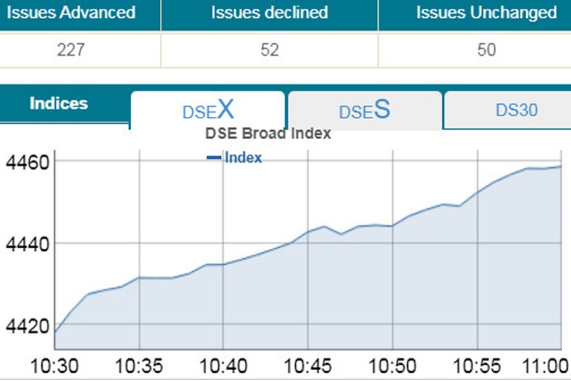This screenshot has height=381, width=571.
Task: Click the 10:45 time axis label
Action: 308,366
